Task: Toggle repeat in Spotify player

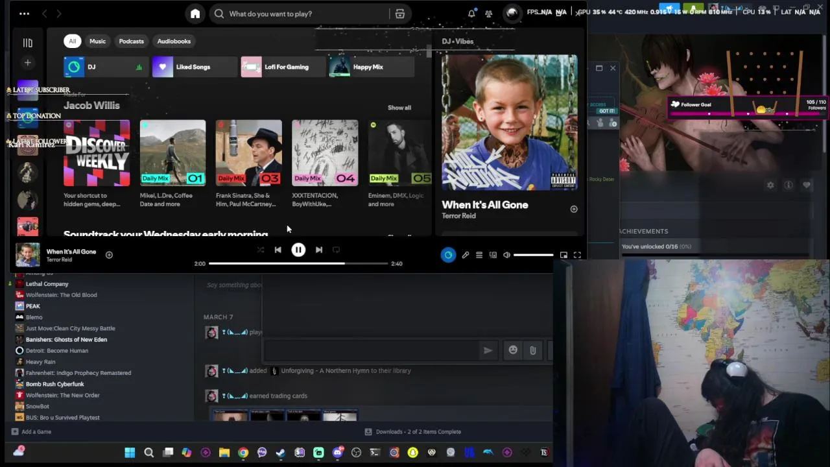Action: point(336,250)
